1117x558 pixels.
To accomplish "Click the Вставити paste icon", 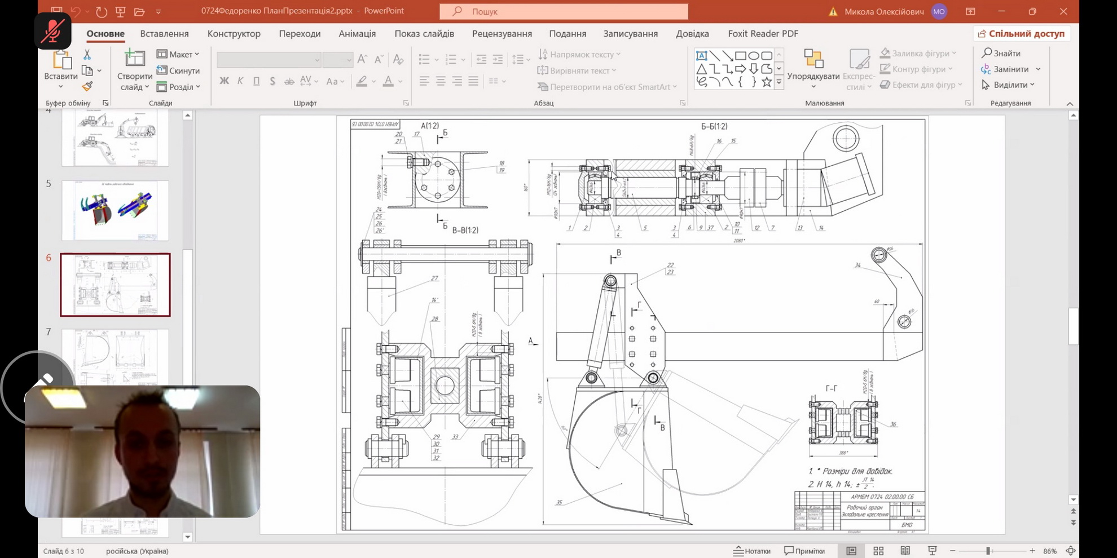I will pyautogui.click(x=61, y=61).
